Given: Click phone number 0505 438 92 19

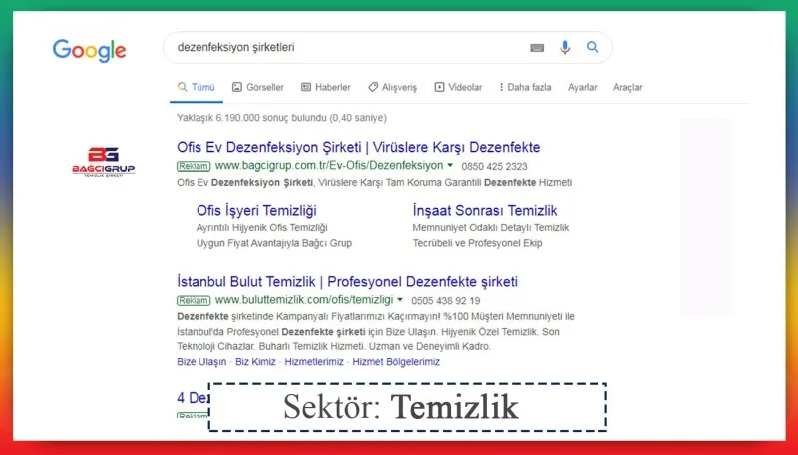Looking at the screenshot, I should (x=445, y=300).
